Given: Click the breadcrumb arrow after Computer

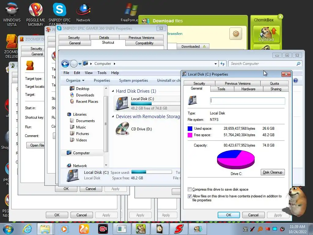Looking at the screenshot, I should pos(114,64).
